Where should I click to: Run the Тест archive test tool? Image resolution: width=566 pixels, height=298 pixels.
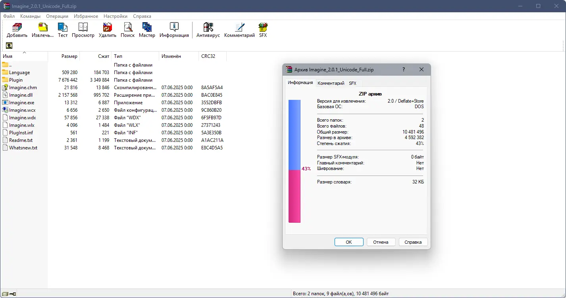point(63,27)
